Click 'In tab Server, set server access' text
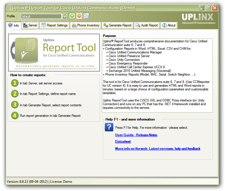Viewport: 225px width, 191px height. (41, 83)
